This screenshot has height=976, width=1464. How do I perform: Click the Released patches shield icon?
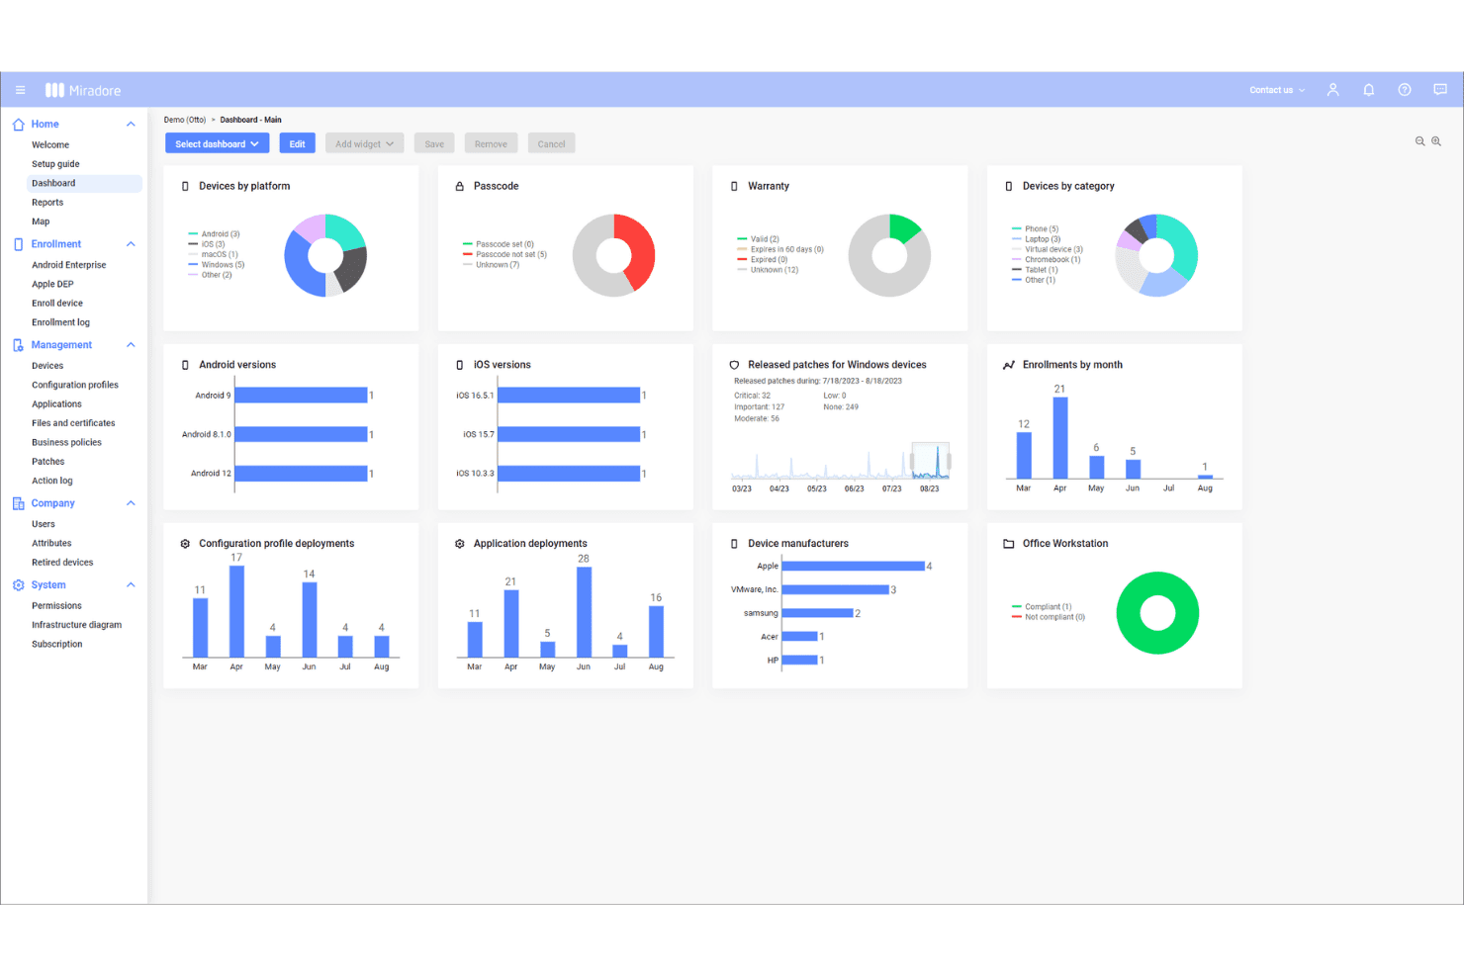734,365
